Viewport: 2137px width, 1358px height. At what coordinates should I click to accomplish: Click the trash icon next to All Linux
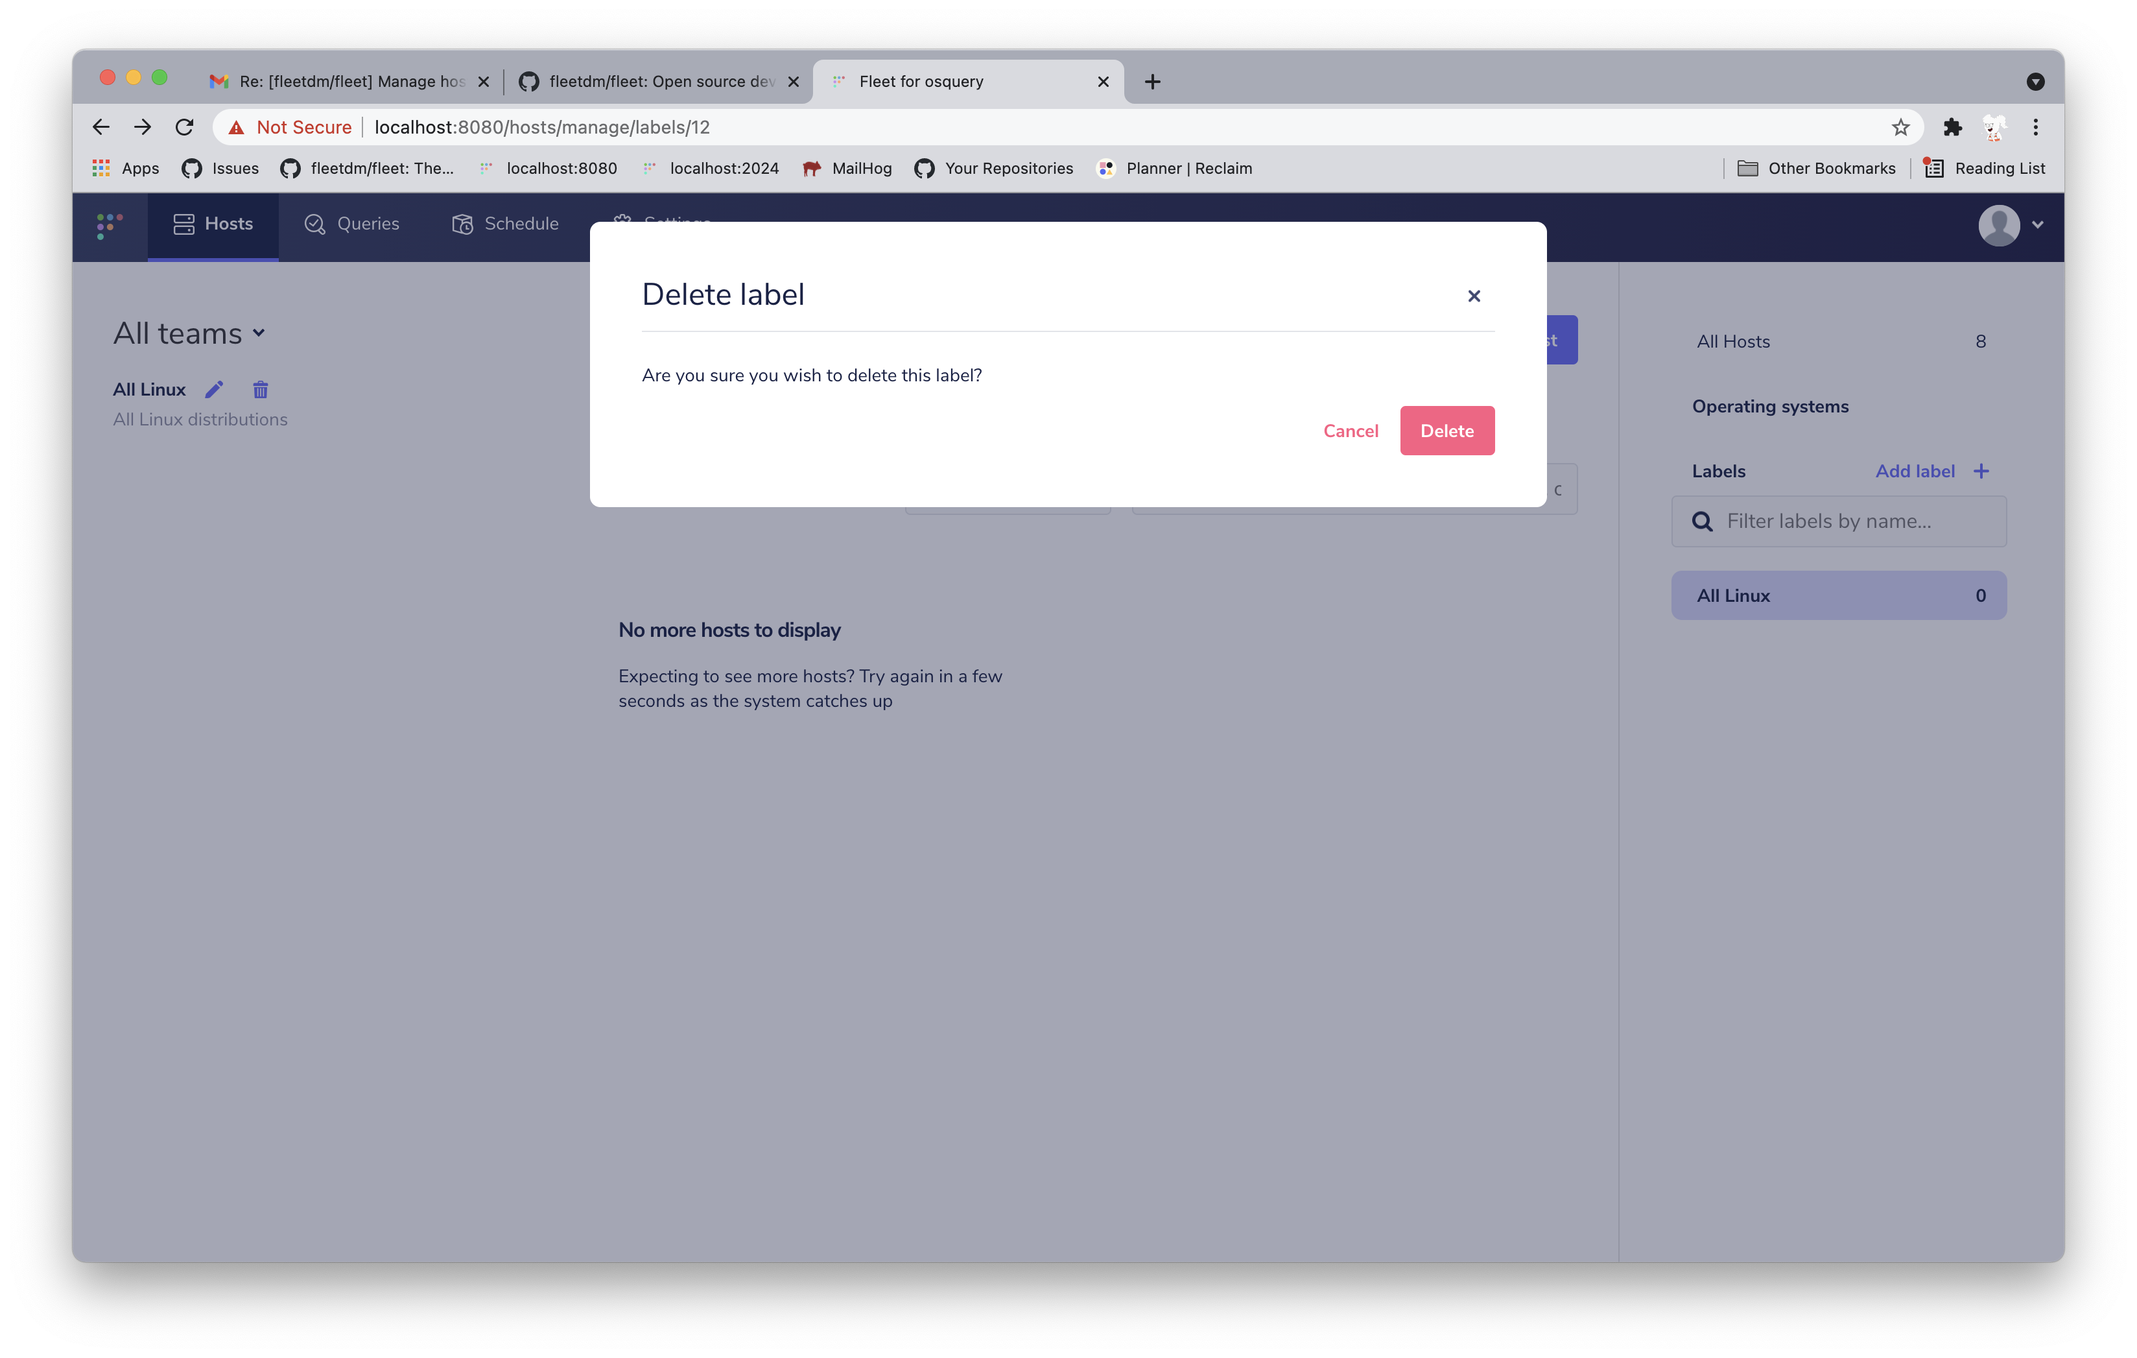(260, 390)
